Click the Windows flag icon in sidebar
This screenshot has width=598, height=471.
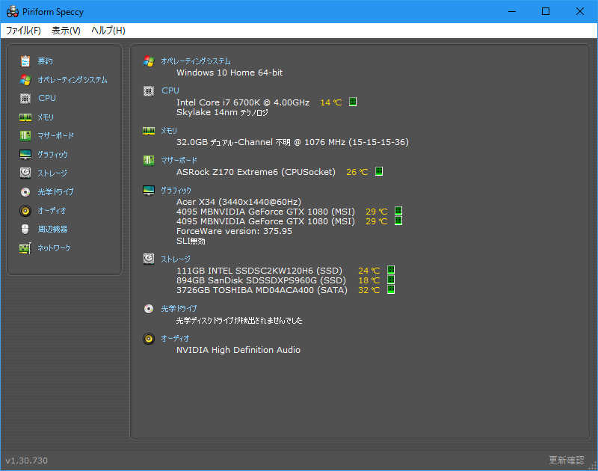click(25, 80)
